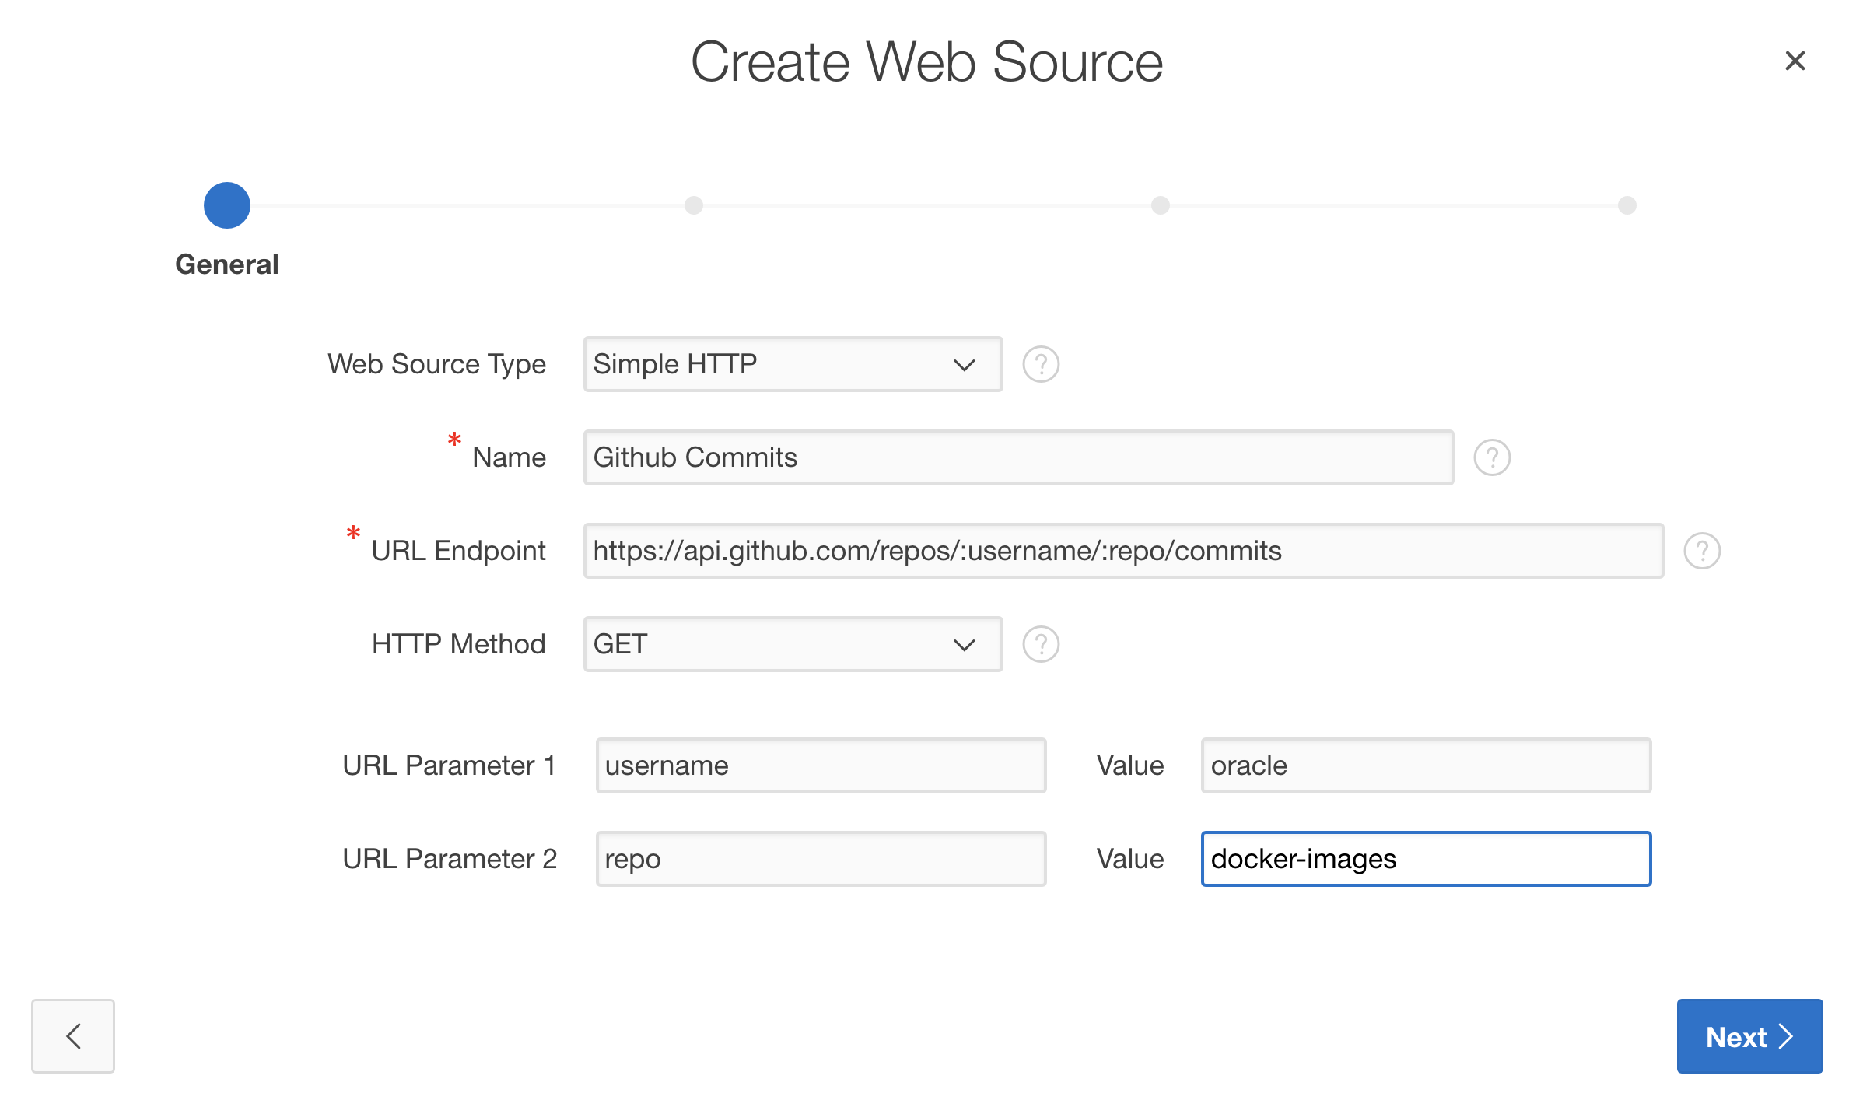Expand the HTTP Method GET dropdown
The width and height of the screenshot is (1856, 1100).
[x=792, y=644]
